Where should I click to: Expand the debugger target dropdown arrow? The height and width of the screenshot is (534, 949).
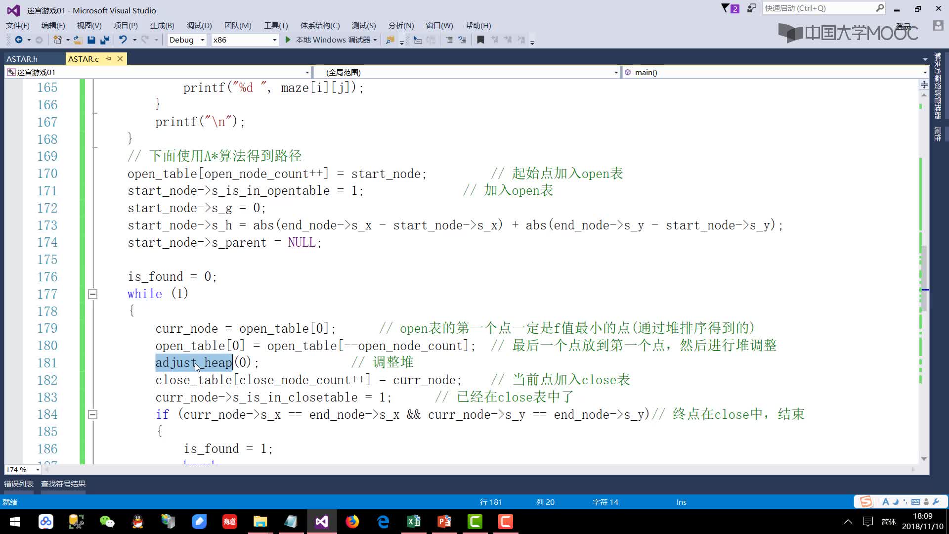[375, 40]
